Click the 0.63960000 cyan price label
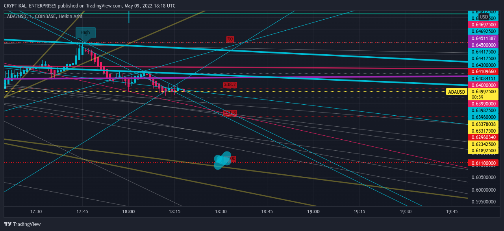 [x=483, y=117]
